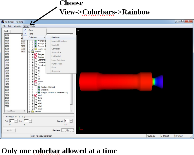Toggle the Axes checked menu item

tap(35, 30)
